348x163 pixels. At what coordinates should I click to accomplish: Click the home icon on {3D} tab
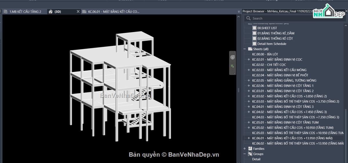click(51, 12)
